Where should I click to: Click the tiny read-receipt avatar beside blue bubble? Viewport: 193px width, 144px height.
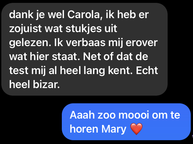click(x=192, y=136)
